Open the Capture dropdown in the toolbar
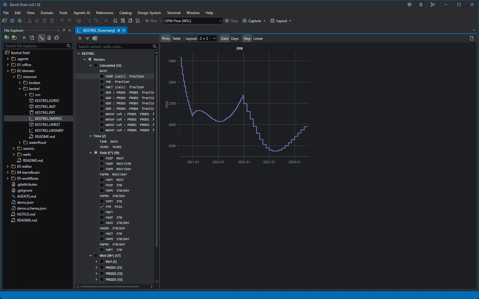Viewport: 479px width, 299px height. (x=254, y=21)
